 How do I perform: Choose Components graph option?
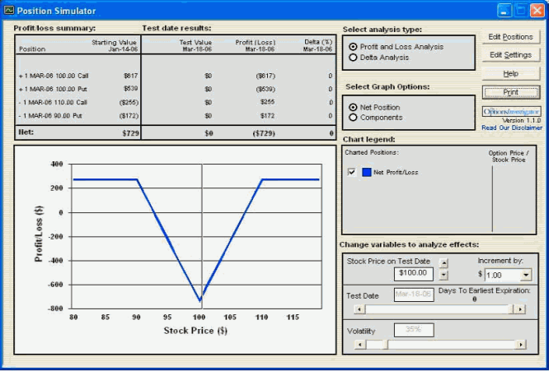pyautogui.click(x=354, y=118)
